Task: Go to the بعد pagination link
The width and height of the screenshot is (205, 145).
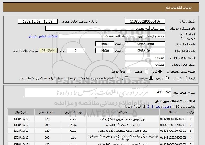Action: coord(158,107)
